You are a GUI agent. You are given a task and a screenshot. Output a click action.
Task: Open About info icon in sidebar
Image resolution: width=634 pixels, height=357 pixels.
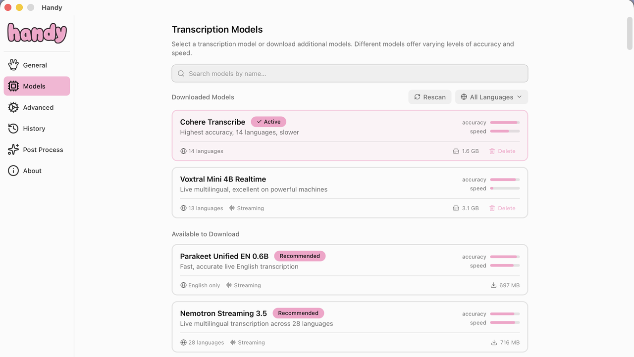coord(13,171)
